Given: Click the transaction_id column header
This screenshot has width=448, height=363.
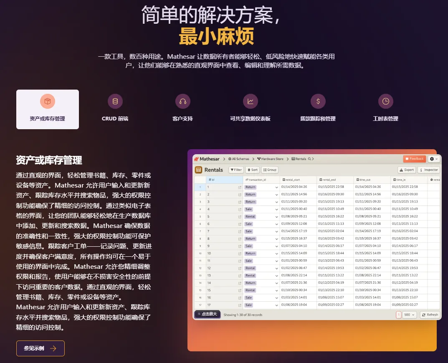Looking at the screenshot, I should click(261, 180).
